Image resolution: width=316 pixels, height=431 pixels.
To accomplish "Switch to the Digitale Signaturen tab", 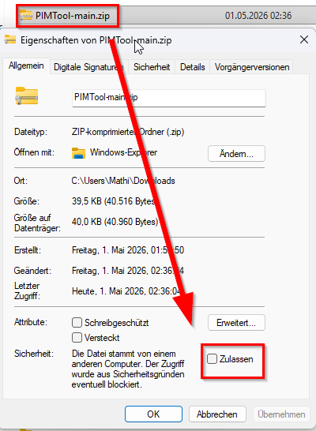I will point(88,67).
